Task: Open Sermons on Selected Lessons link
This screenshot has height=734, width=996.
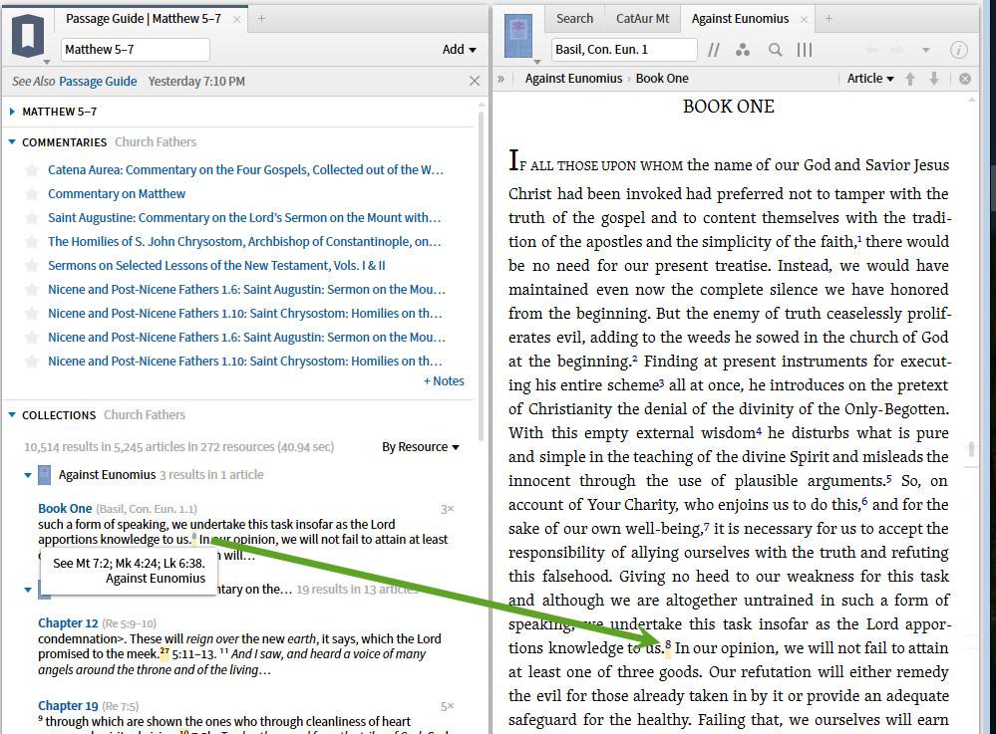Action: point(216,266)
